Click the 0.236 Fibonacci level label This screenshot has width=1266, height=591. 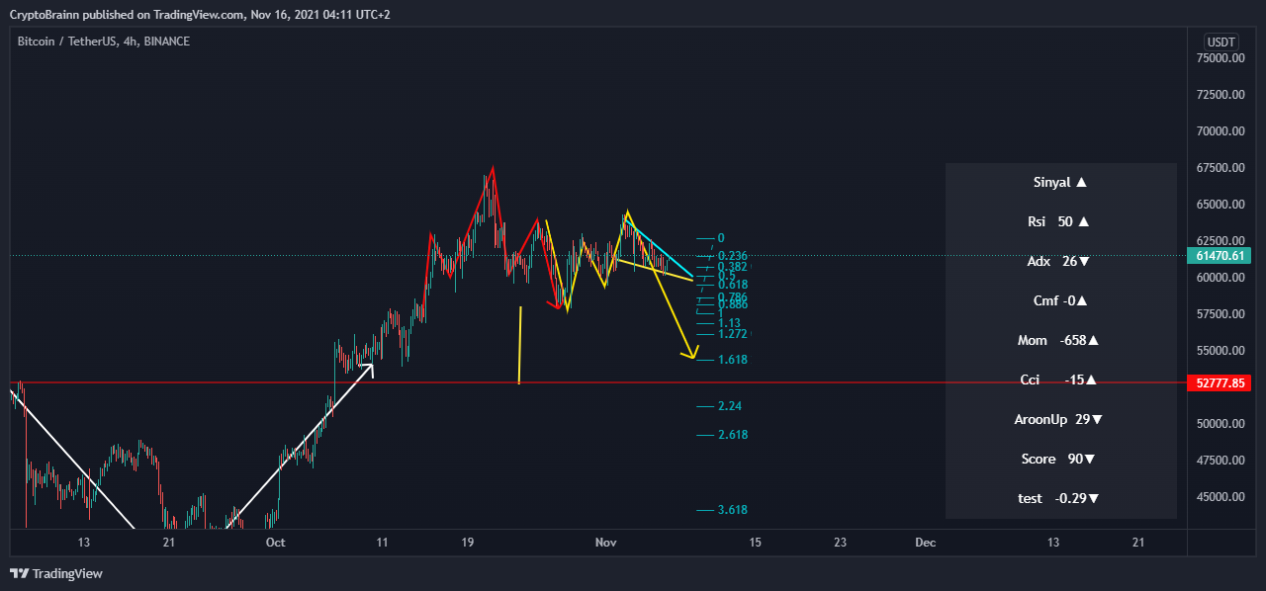click(x=733, y=256)
